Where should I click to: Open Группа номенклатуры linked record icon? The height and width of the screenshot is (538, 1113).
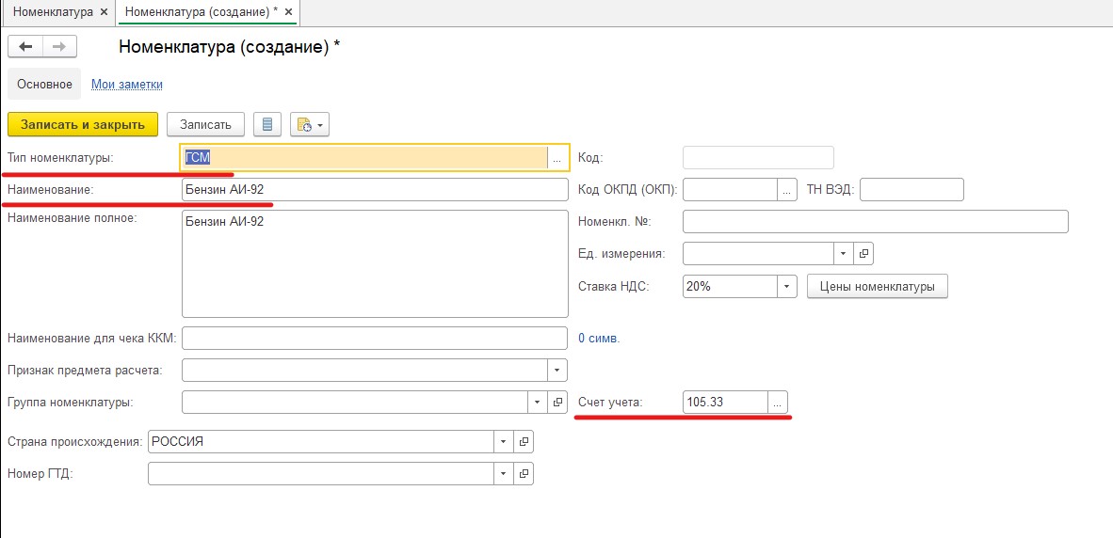coord(558,403)
